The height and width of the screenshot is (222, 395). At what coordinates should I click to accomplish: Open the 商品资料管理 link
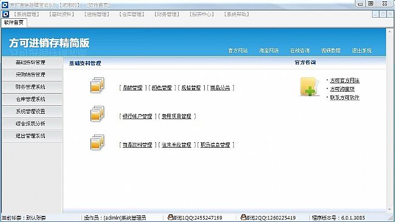click(137, 145)
